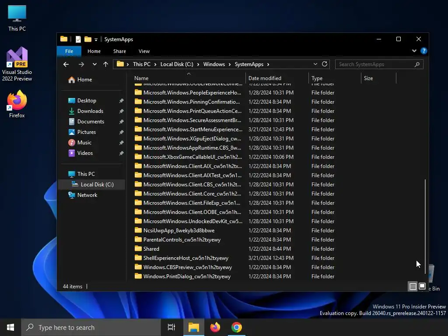Expand chevron after the SystemApps breadcrumb

pos(268,64)
